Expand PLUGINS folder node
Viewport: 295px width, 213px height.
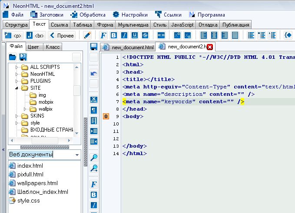(17, 81)
